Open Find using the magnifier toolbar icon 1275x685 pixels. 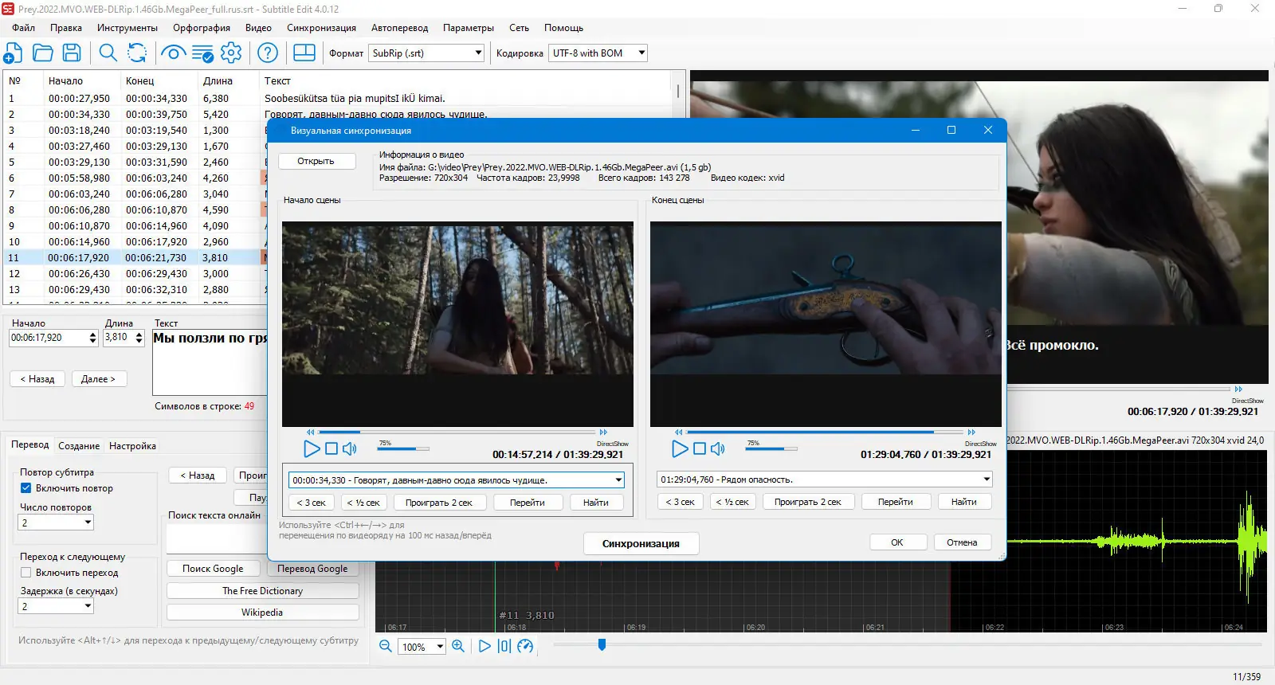tap(108, 53)
